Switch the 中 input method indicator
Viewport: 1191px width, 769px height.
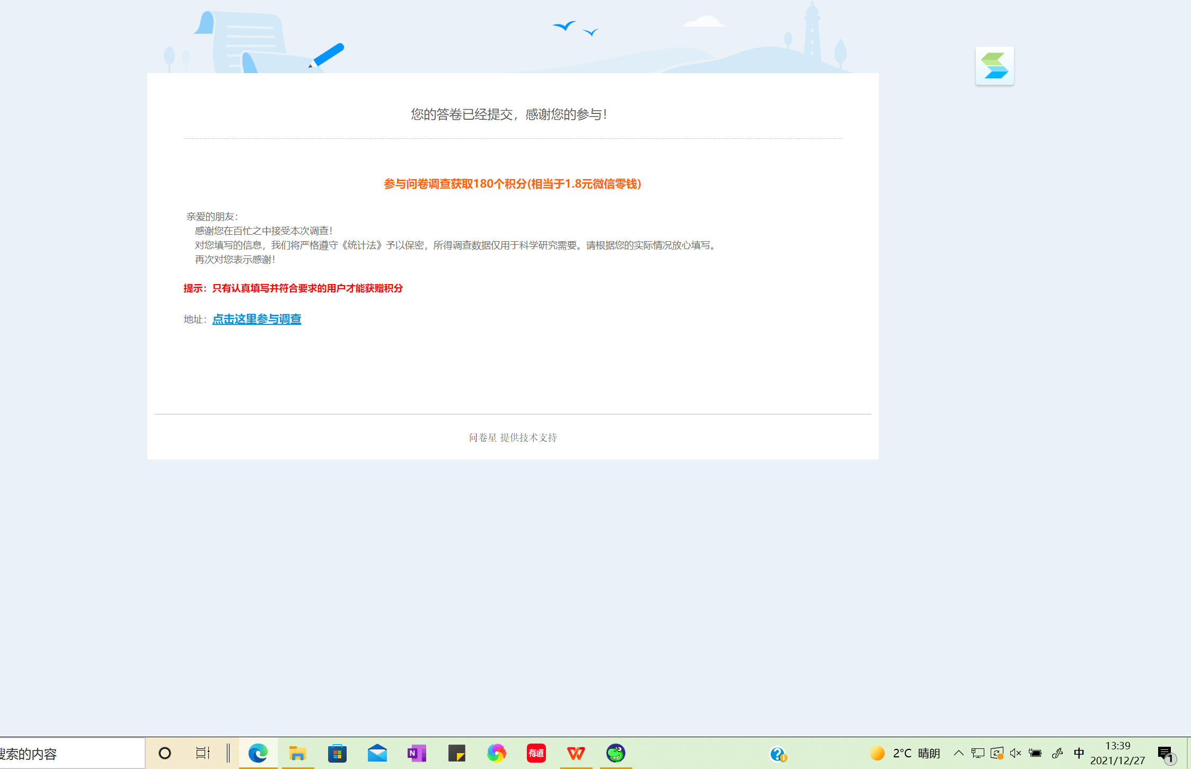1079,753
